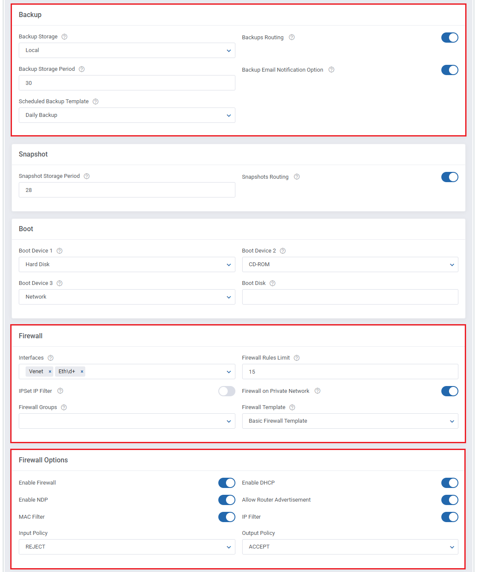
Task: Open Boot Device 3 dropdown showing Network
Action: [x=127, y=297]
